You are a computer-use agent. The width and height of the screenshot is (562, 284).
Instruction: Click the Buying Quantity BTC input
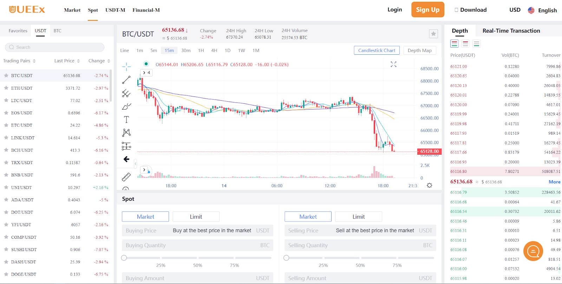coord(197,245)
